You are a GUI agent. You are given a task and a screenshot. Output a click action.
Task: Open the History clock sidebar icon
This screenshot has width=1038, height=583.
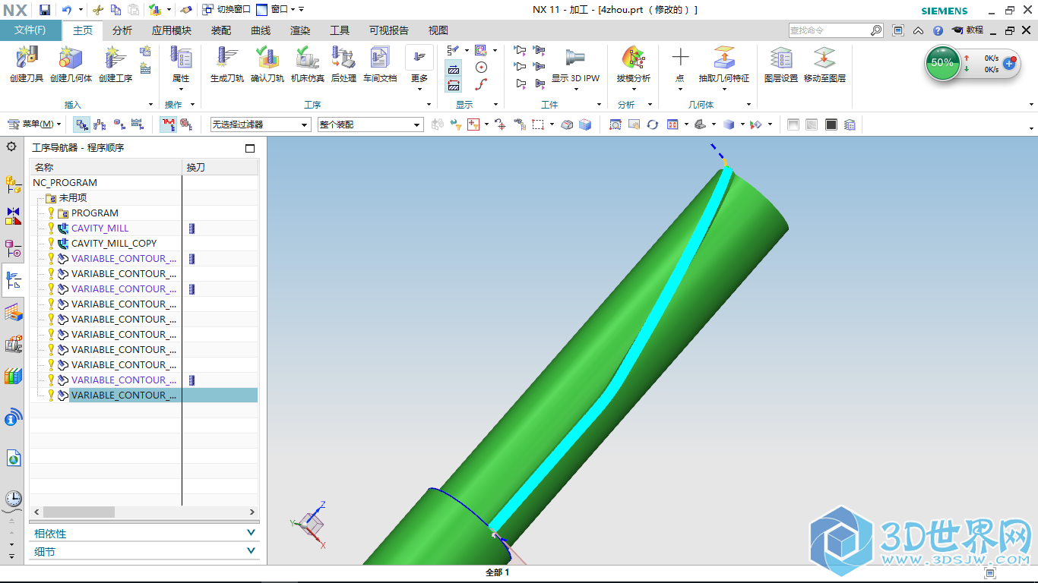pos(13,499)
